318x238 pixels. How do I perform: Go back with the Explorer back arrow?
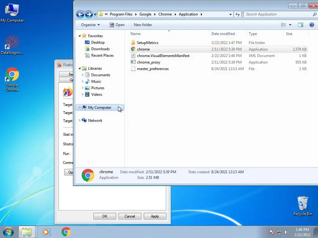pyautogui.click(x=80, y=14)
